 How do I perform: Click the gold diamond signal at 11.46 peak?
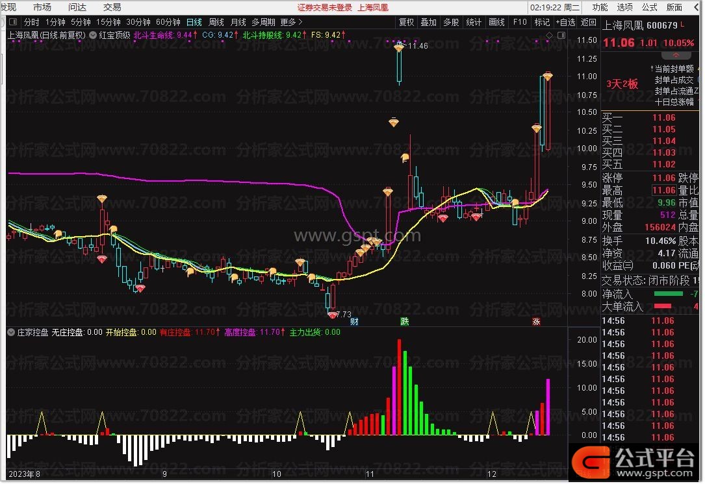tap(399, 47)
